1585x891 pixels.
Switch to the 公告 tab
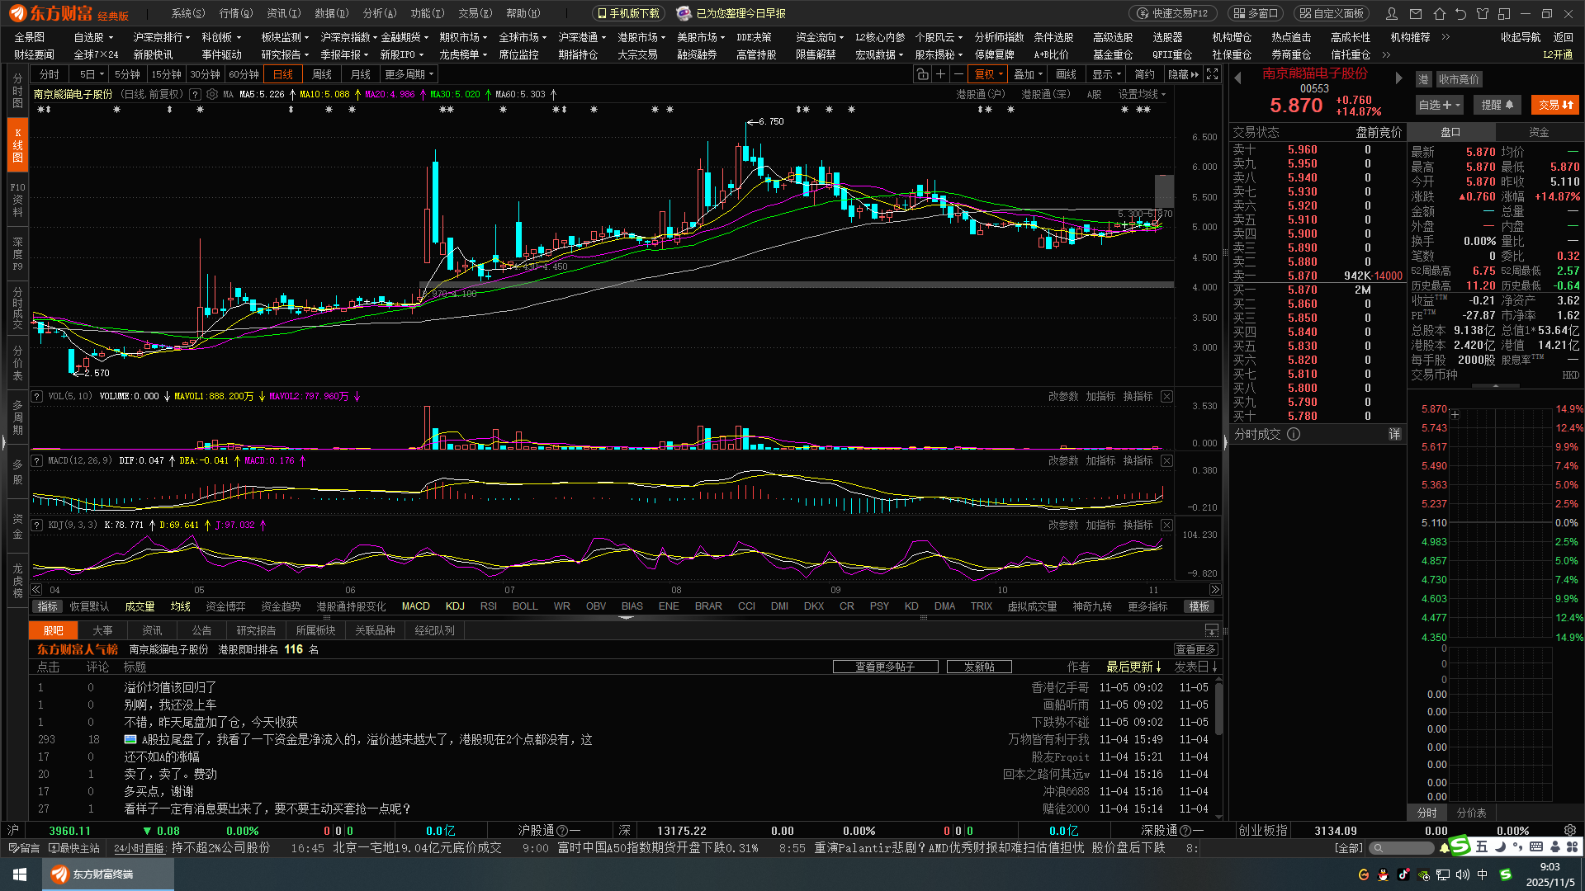(201, 630)
